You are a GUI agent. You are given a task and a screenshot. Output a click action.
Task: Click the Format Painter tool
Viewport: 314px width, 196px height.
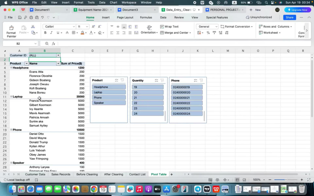(x=11, y=31)
